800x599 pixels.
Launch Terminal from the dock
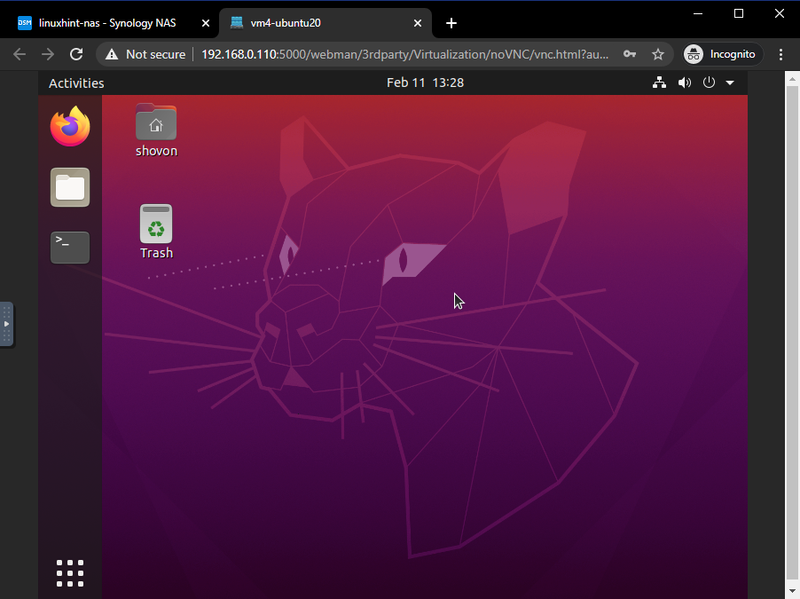70,247
